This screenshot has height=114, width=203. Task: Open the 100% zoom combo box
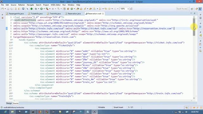click(x=124, y=9)
